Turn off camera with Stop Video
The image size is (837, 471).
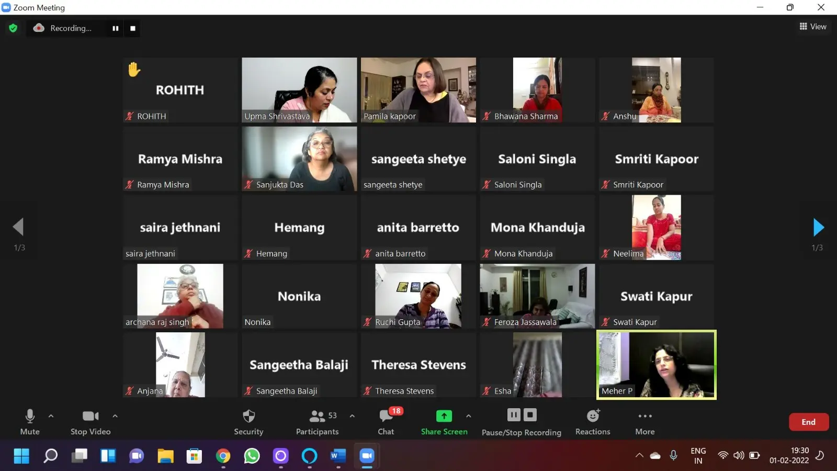click(91, 421)
